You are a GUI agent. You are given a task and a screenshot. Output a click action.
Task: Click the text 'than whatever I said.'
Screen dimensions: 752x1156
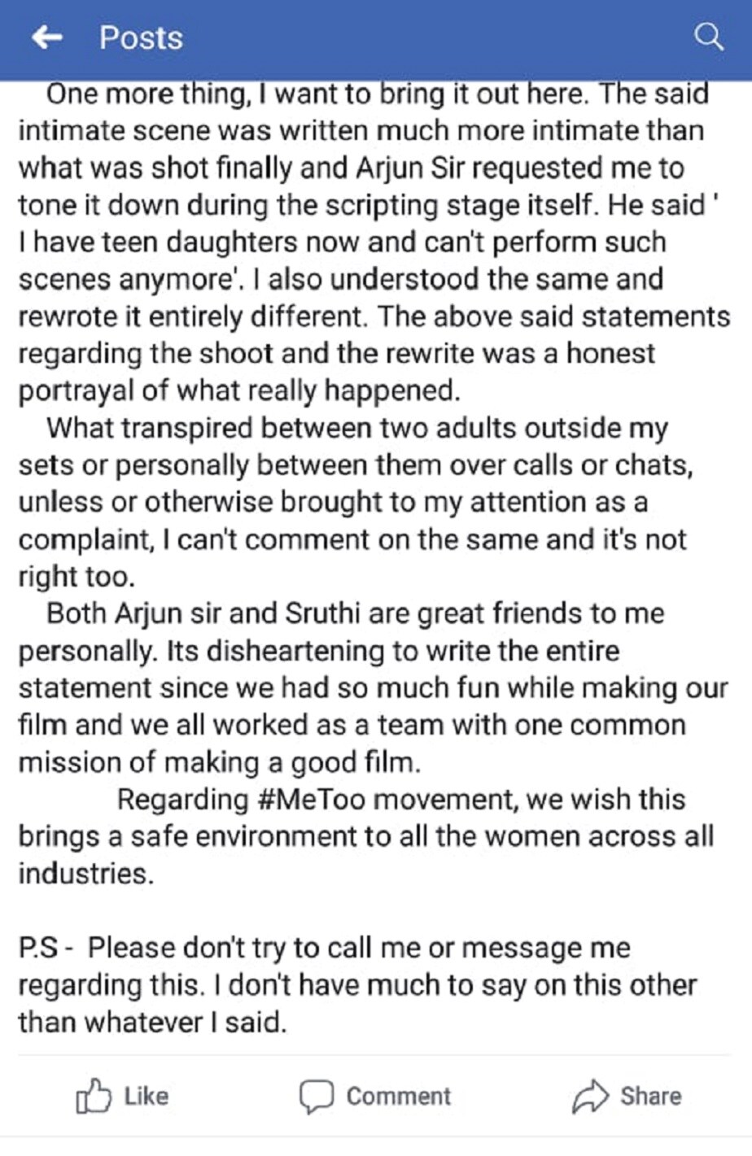pos(153,1022)
